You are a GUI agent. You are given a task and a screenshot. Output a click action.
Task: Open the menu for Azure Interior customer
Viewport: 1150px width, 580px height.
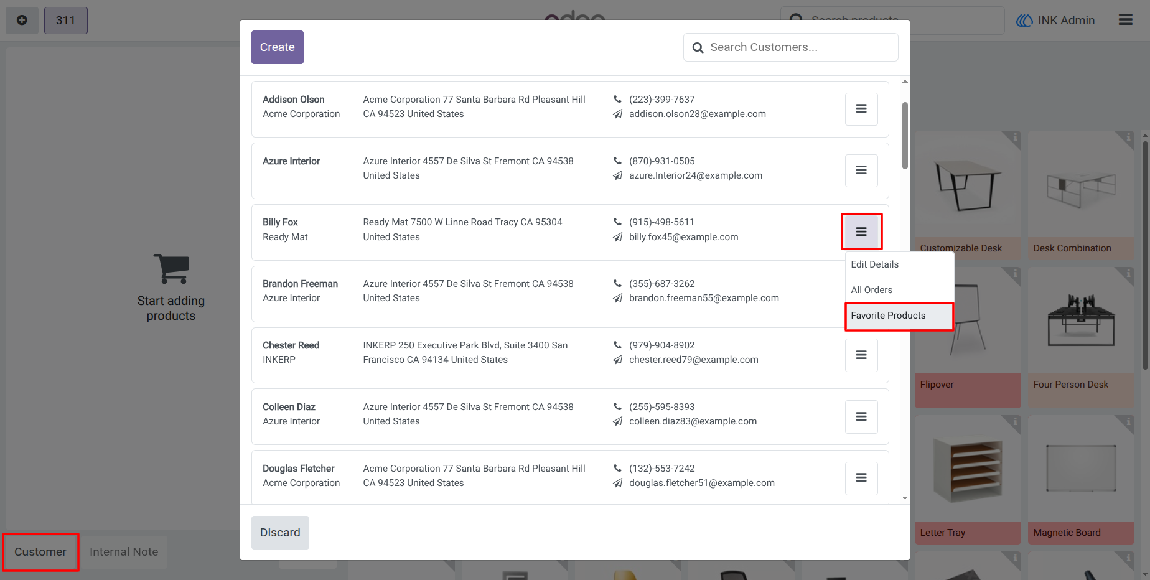861,171
